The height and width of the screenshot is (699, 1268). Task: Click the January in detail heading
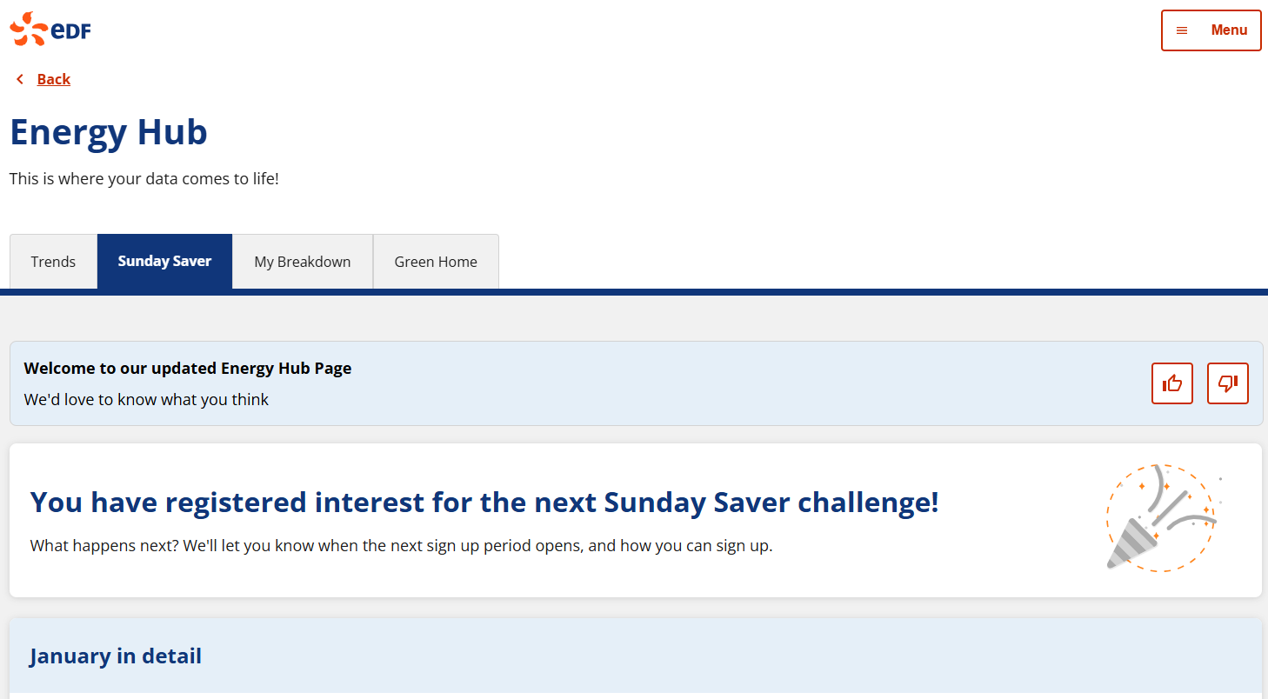(x=116, y=656)
